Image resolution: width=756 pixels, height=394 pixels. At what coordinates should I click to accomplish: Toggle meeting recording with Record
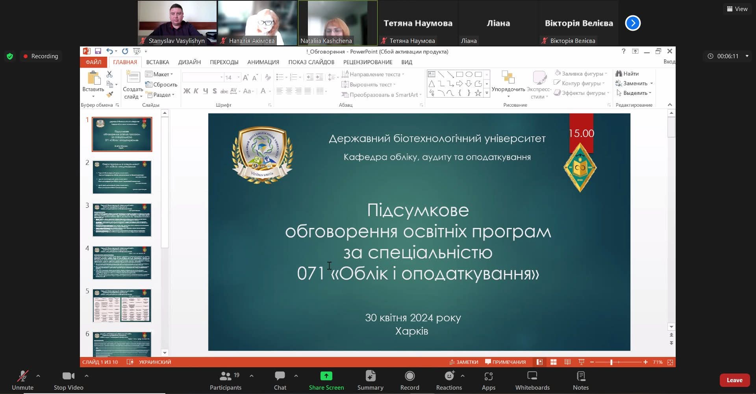coord(409,380)
